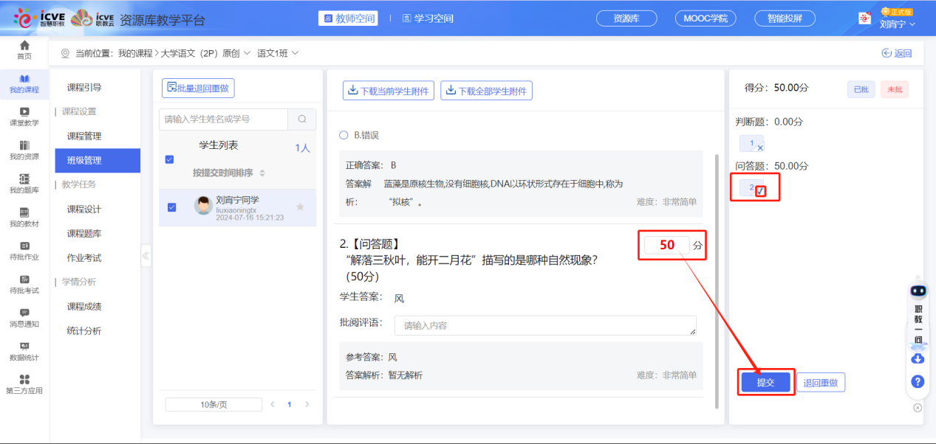This screenshot has height=444, width=936.
Task: Select the B.错误 answer radio button
Action: [x=342, y=135]
